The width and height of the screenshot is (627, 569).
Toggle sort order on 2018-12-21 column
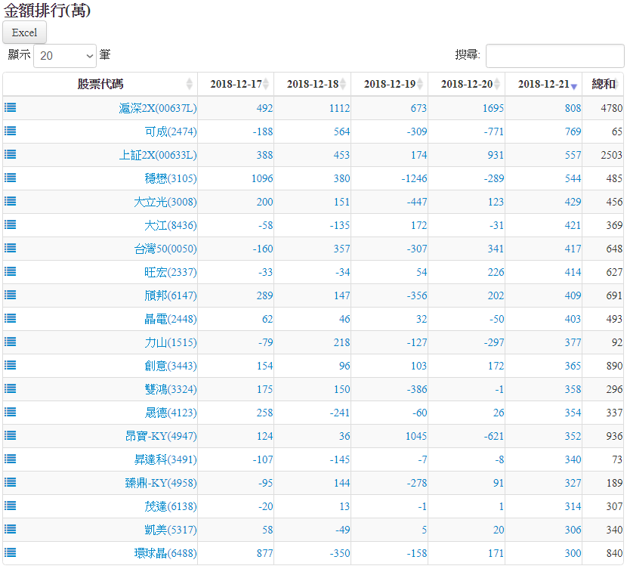(x=543, y=84)
